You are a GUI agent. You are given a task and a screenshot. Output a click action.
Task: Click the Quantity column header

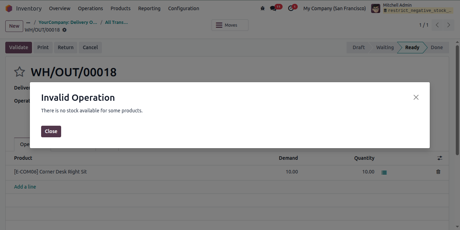[364, 158]
